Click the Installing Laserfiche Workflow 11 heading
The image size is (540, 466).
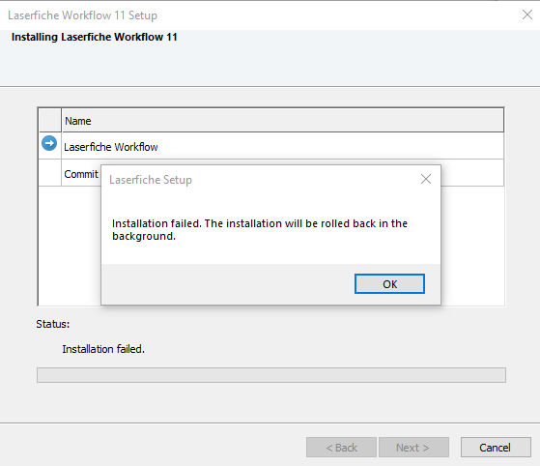[x=94, y=37]
